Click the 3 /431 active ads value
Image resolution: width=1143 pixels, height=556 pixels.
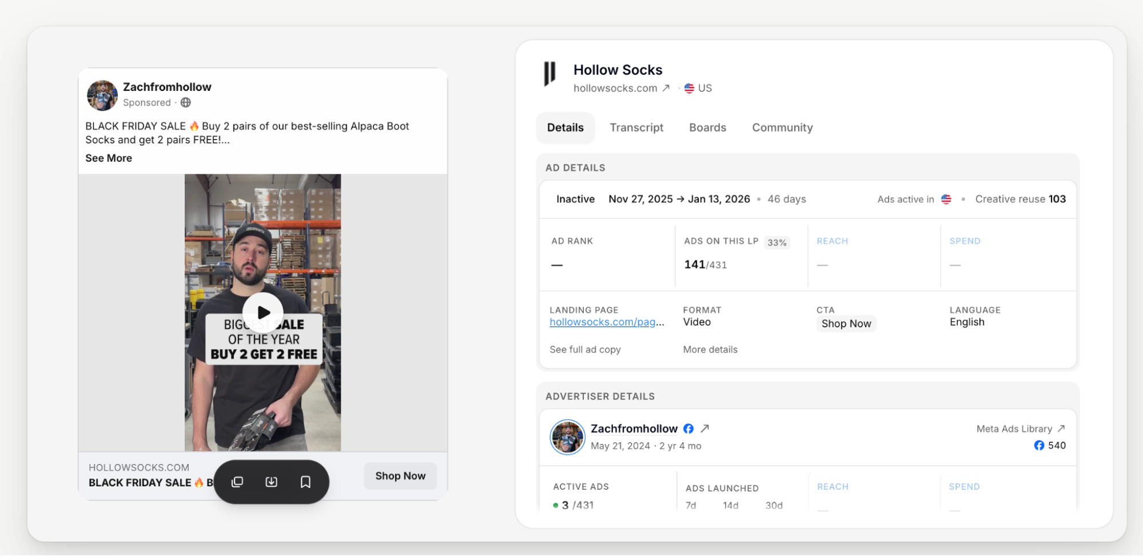point(578,505)
